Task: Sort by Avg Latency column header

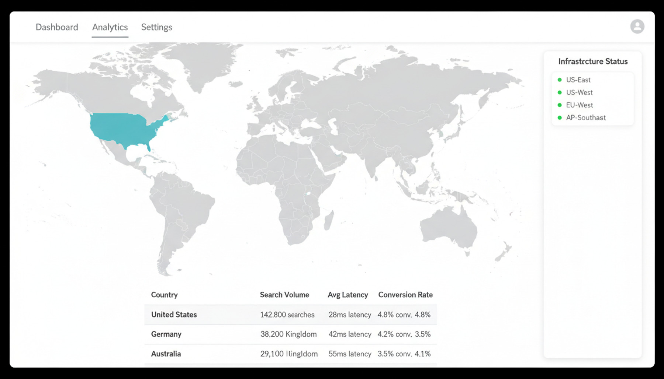Action: tap(347, 295)
